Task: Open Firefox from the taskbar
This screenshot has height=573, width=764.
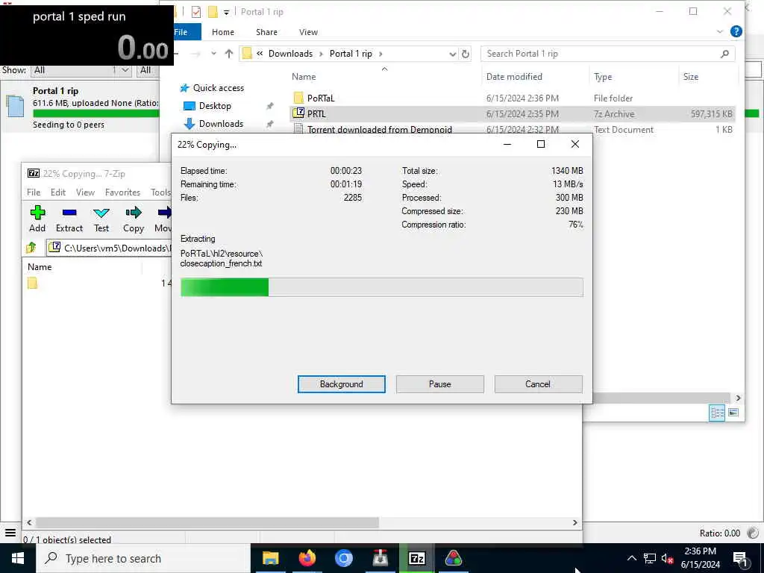Action: coord(307,558)
